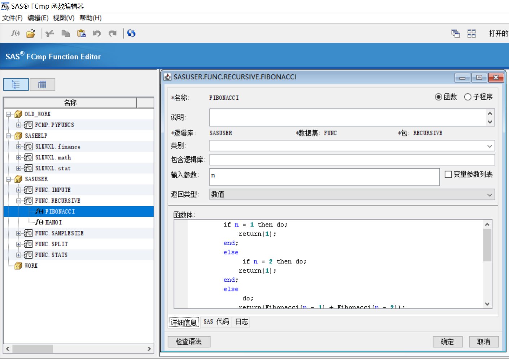
Task: Switch to the 详细信息 tab
Action: [x=184, y=322]
